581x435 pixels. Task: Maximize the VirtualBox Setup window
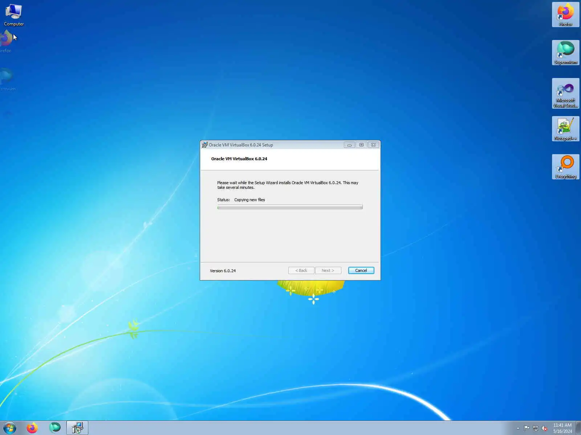361,145
